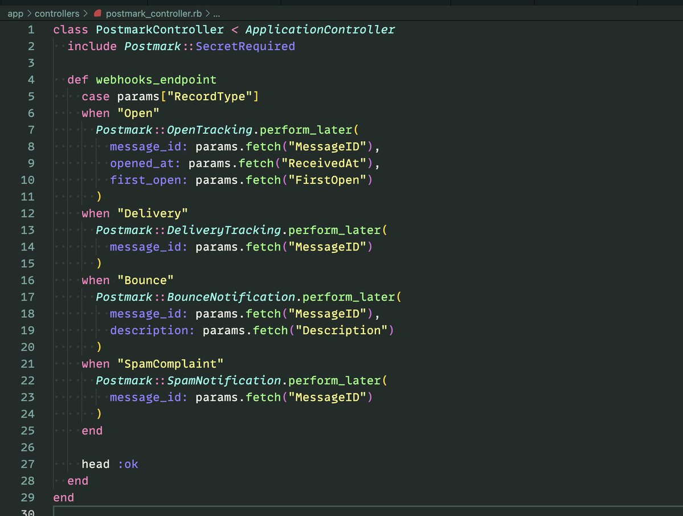Click 'first_open:' key on line 10

tap(149, 180)
